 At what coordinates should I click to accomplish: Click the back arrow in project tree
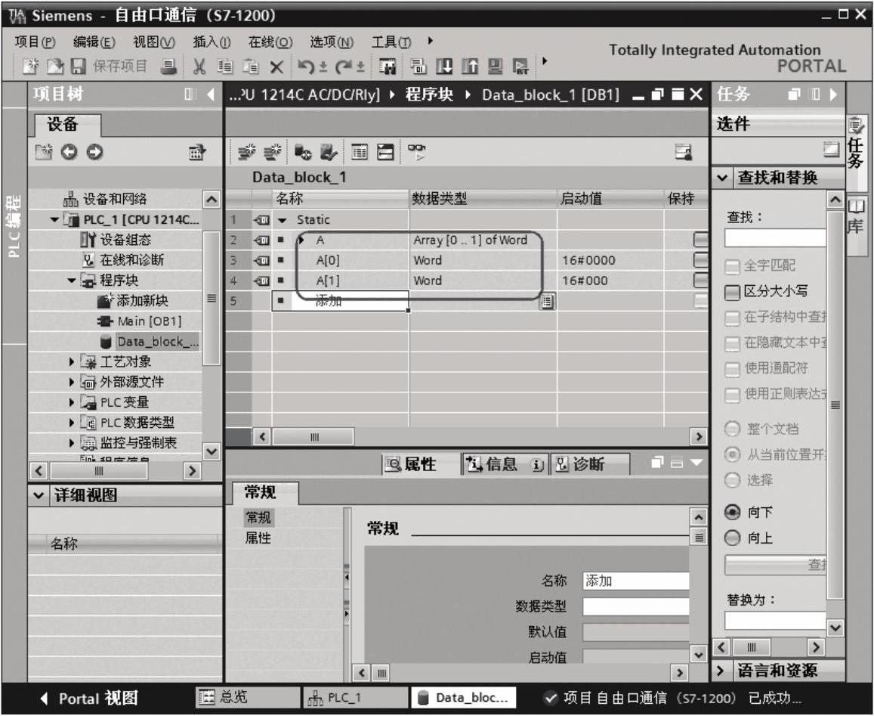69,152
